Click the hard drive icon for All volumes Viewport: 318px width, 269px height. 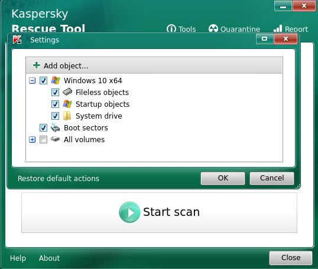point(55,139)
